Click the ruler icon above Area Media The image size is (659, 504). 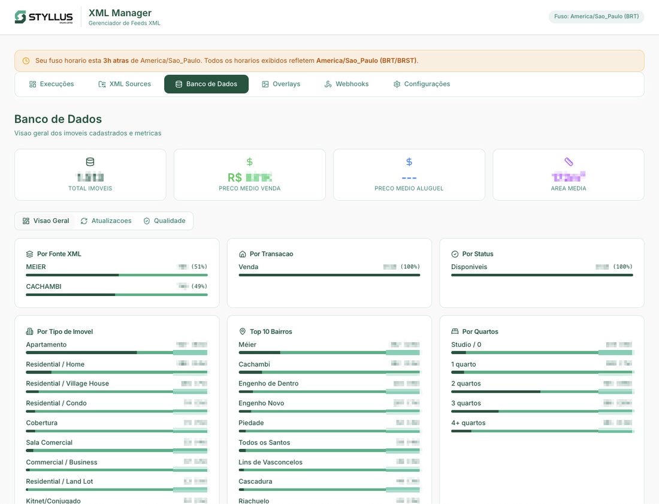pyautogui.click(x=568, y=161)
